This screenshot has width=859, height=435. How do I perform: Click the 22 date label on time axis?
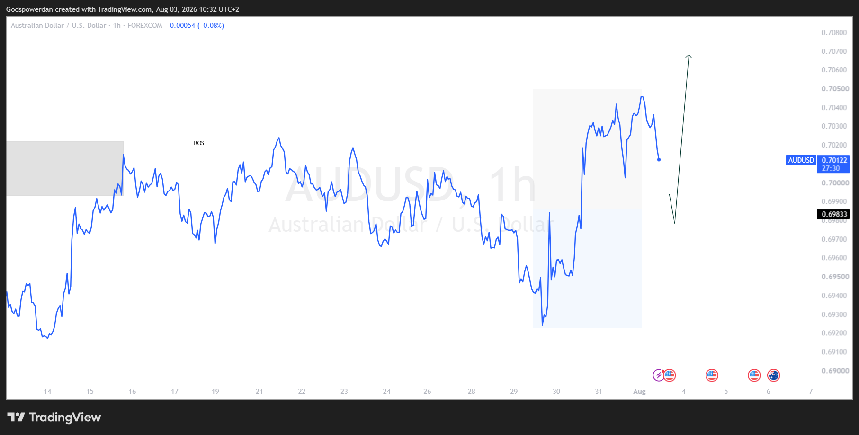302,391
